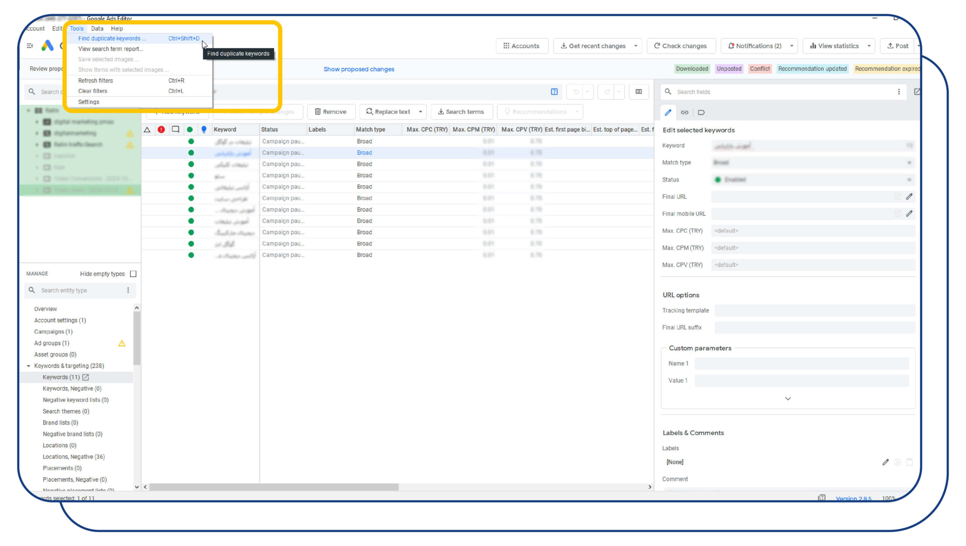Viewport: 966px width, 546px height.
Task: Click into the Search fields input
Action: pos(783,92)
